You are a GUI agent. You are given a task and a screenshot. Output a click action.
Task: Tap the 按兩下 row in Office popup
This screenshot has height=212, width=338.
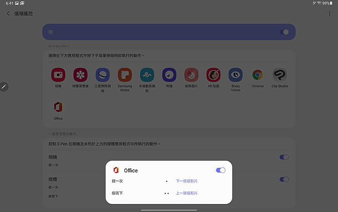coord(169,193)
